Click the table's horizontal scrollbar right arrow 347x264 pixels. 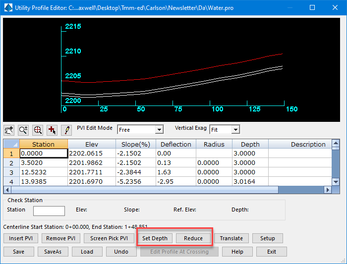(327, 190)
